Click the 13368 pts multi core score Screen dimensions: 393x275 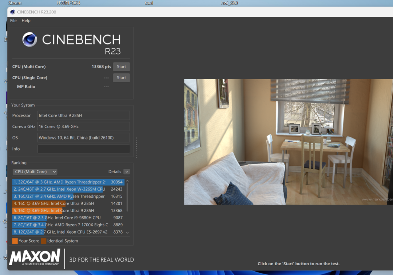[101, 66]
